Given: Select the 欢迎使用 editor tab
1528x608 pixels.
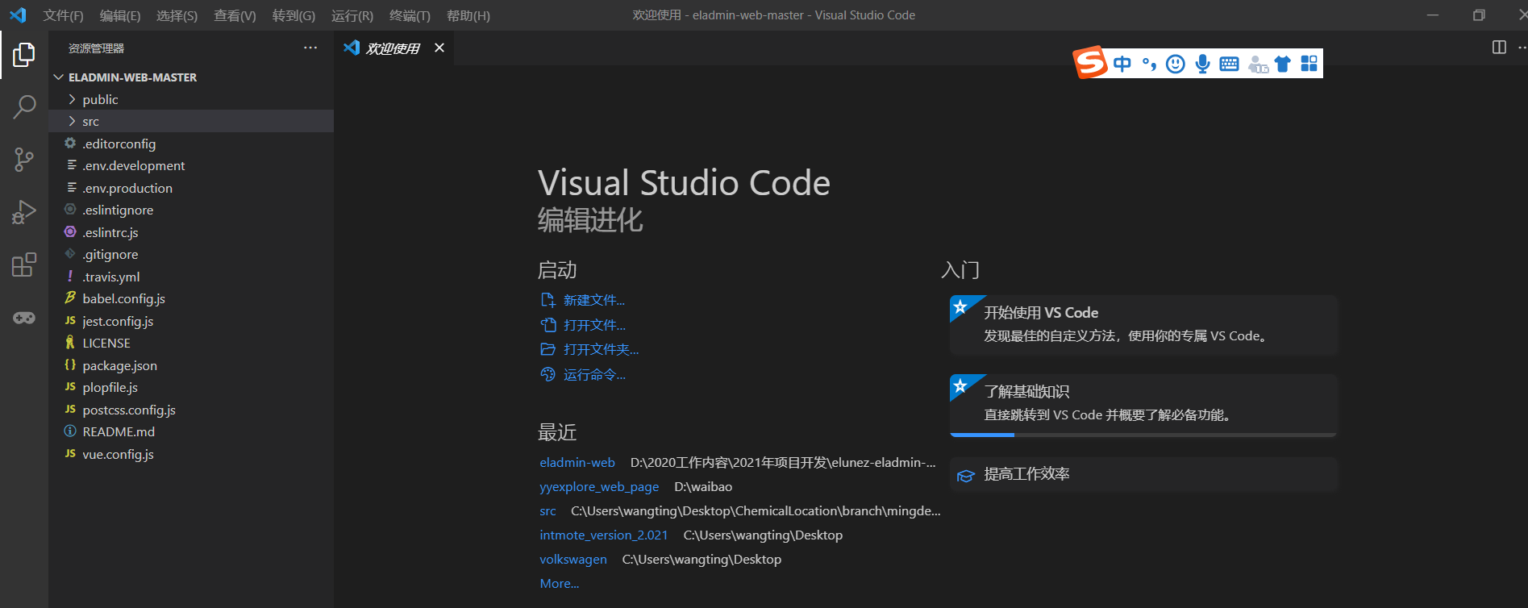Looking at the screenshot, I should point(394,48).
